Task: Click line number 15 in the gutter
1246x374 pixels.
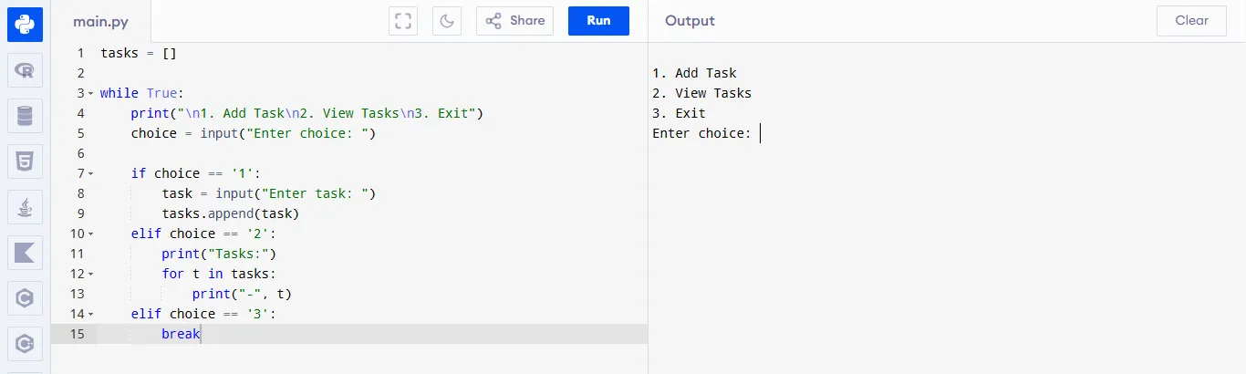Action: pyautogui.click(x=78, y=334)
